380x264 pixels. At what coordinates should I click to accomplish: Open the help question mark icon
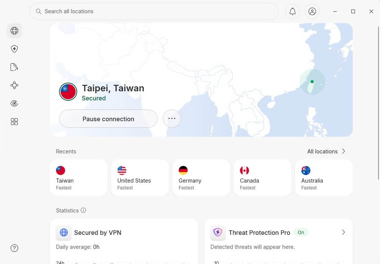click(x=14, y=248)
